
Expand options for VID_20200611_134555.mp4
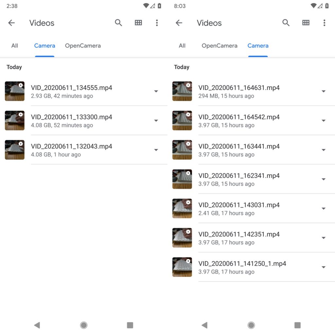[156, 91]
